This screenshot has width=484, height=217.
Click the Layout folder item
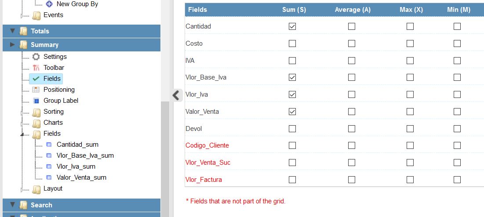click(x=53, y=188)
